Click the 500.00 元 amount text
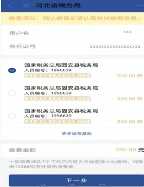This screenshot has height=187, width=144. tap(130, 122)
